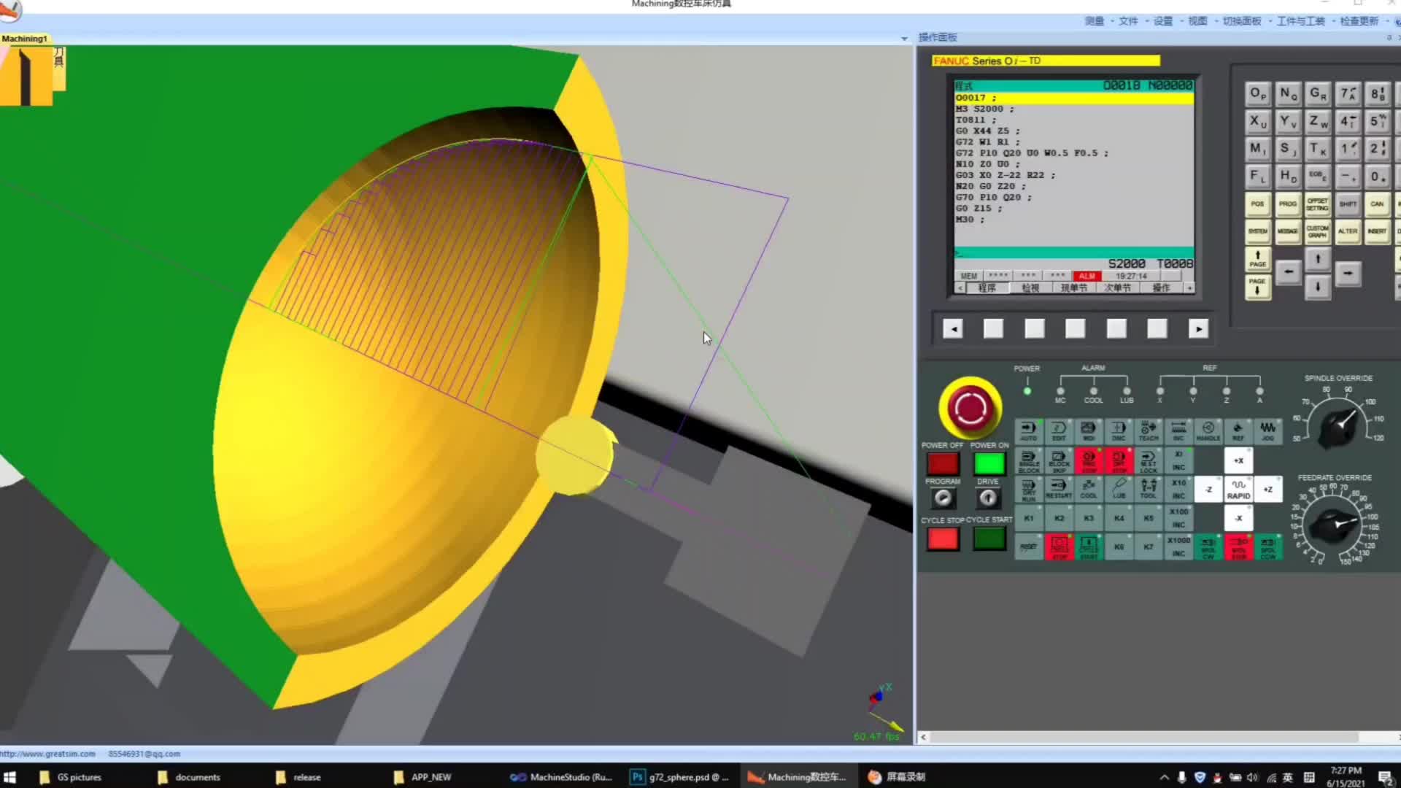Click the 操作 softkey on CNC screen
Viewport: 1401px width, 788px height.
coord(1161,288)
